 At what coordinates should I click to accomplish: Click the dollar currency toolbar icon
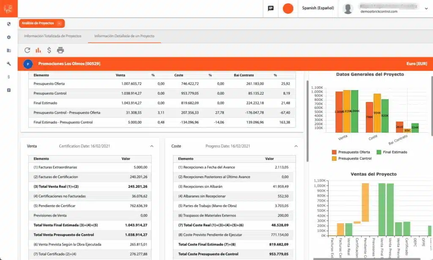(49, 49)
